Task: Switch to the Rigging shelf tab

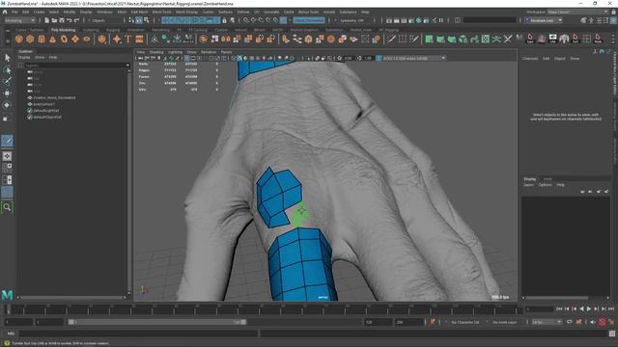Action: tap(113, 30)
